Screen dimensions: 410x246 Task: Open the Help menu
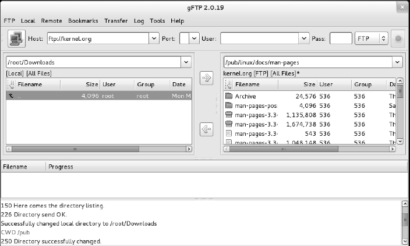point(177,21)
